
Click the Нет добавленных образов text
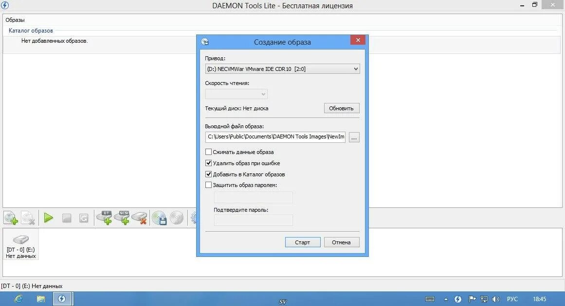pos(55,41)
